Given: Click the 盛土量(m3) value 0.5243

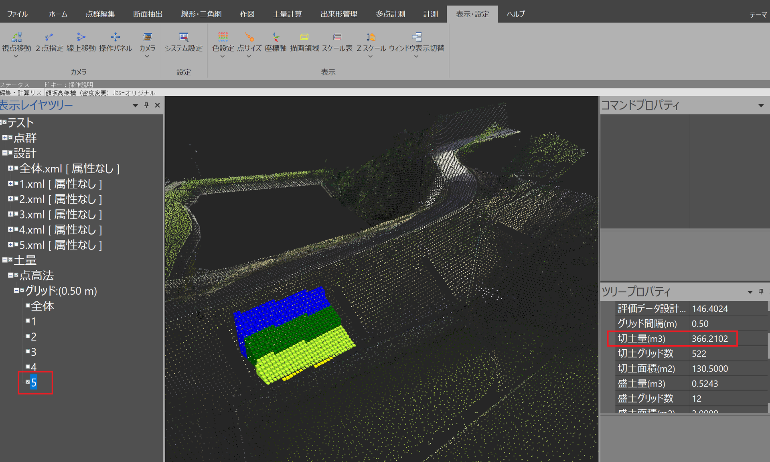Looking at the screenshot, I should (705, 383).
